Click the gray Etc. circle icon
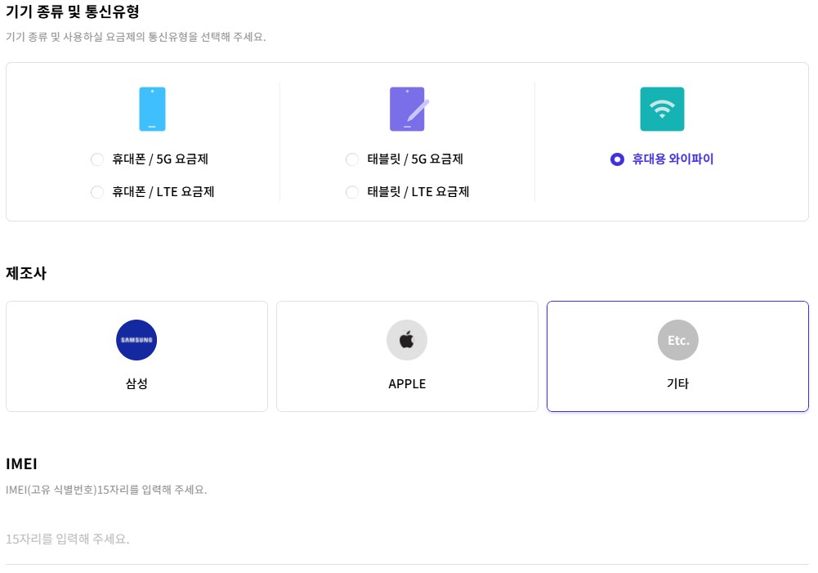Image resolution: width=818 pixels, height=573 pixels. 677,340
